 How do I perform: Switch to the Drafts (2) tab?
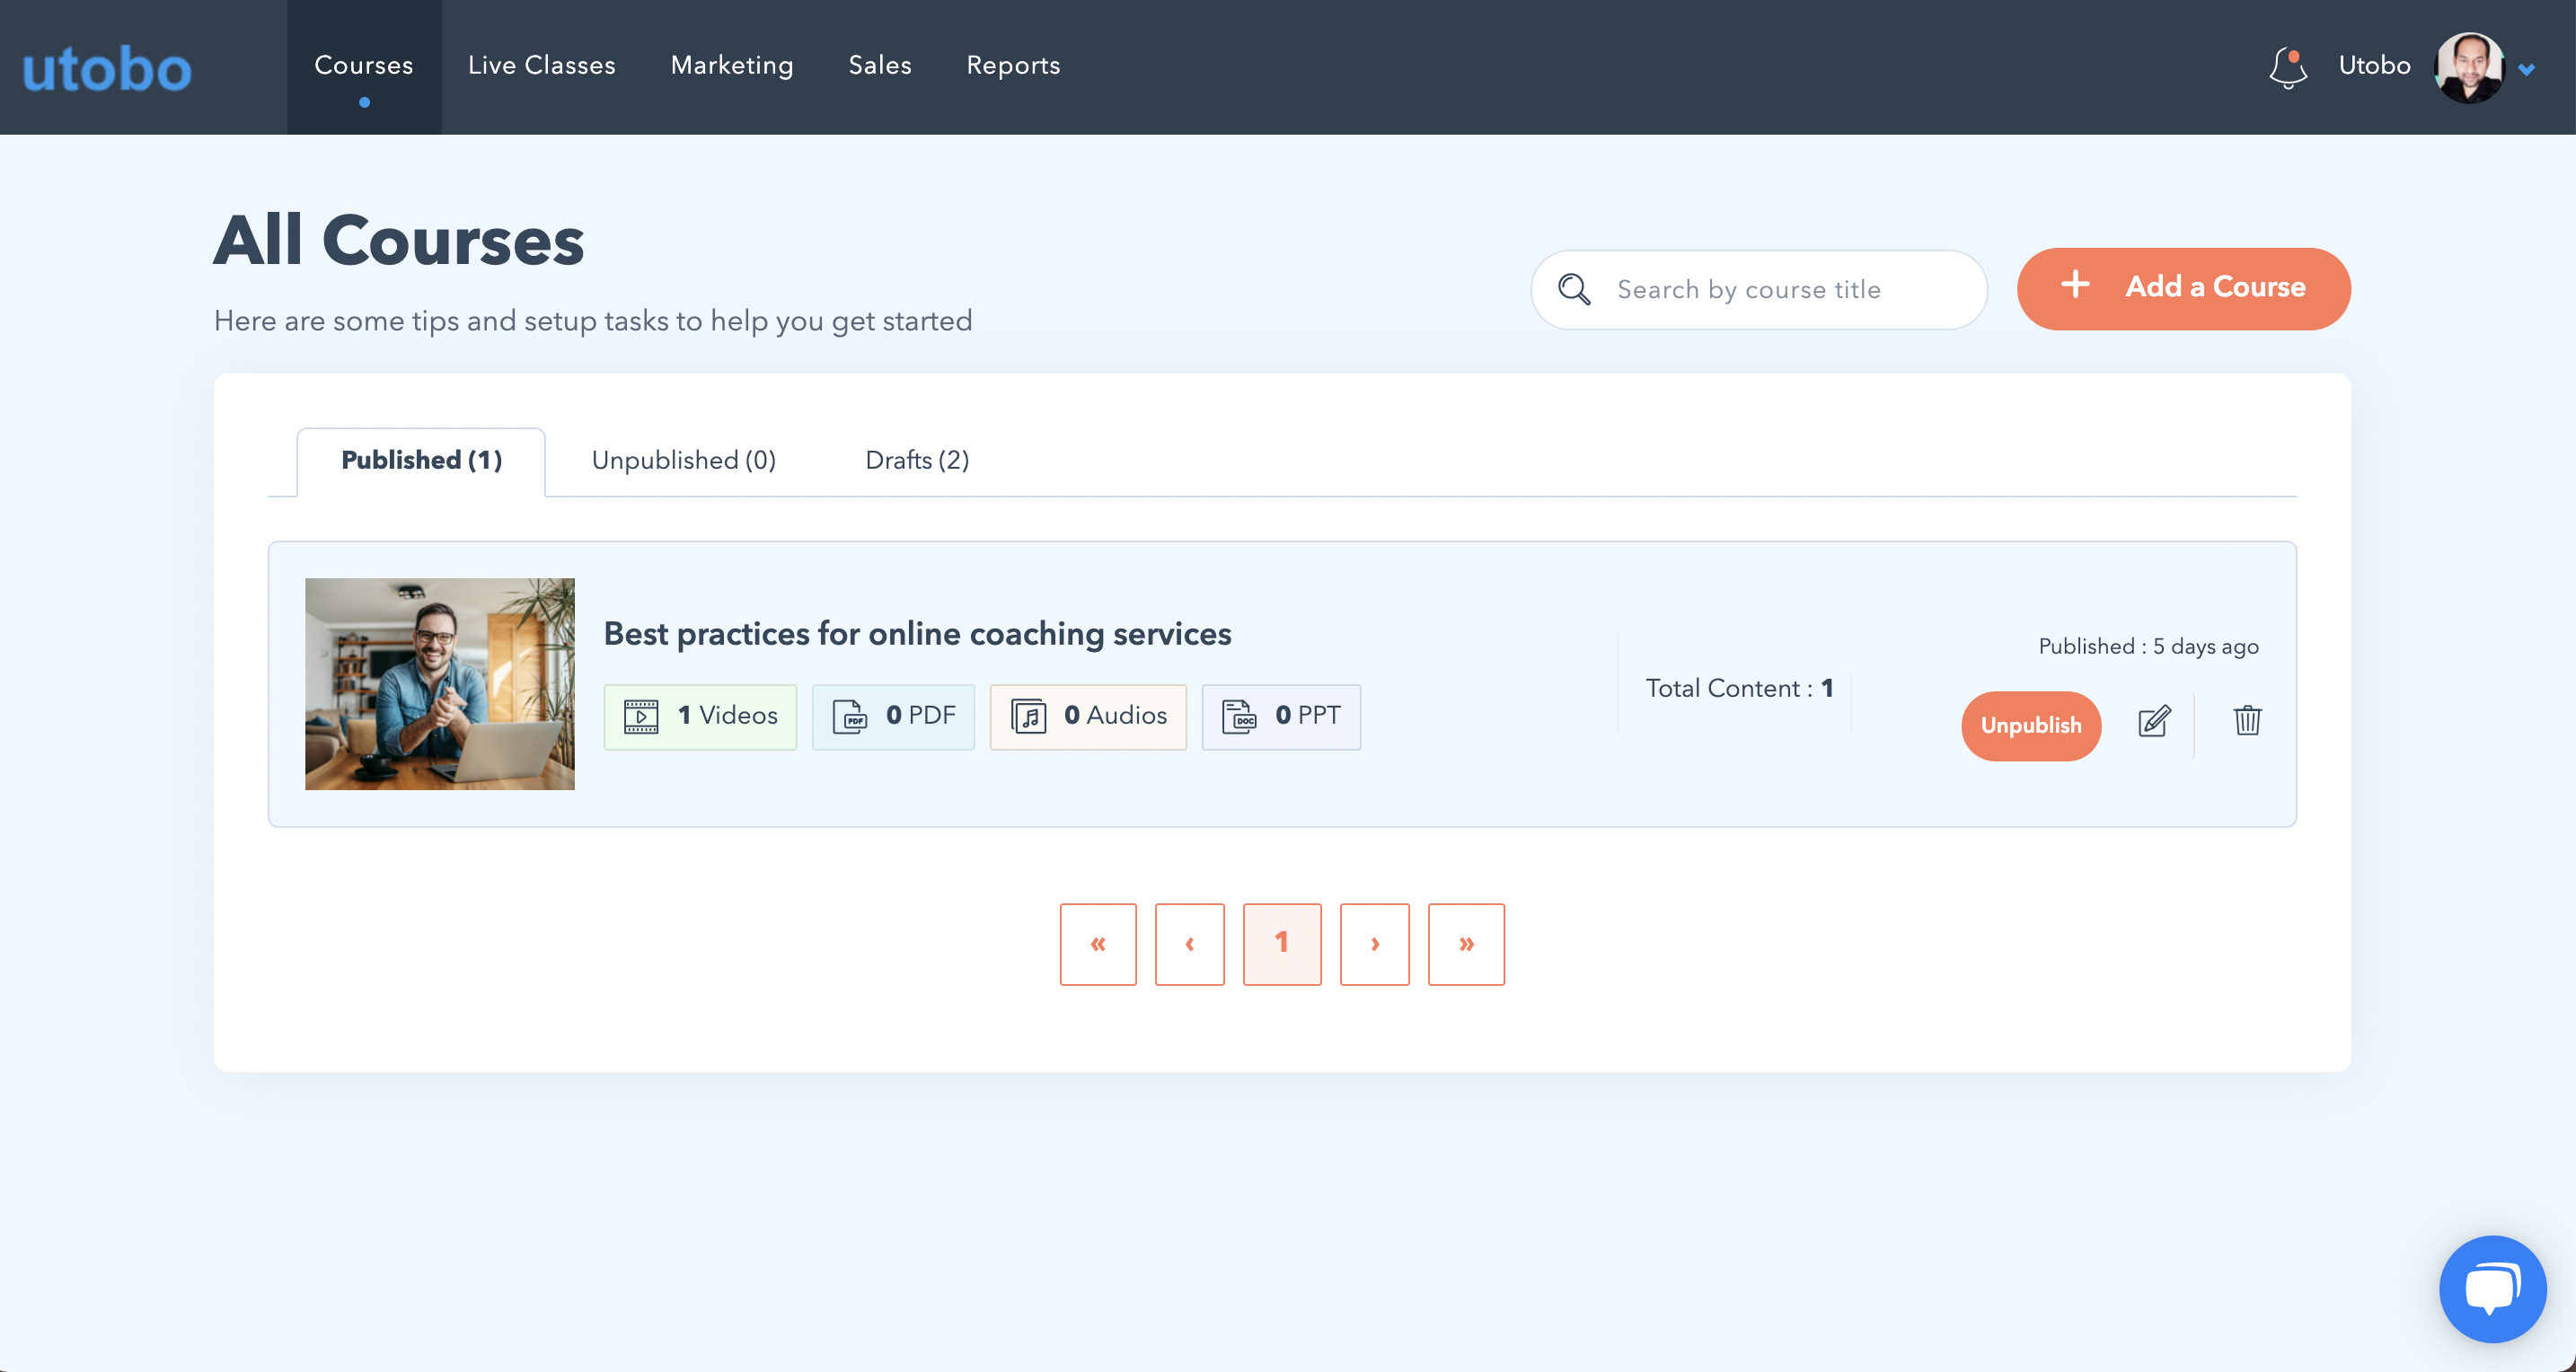coord(916,460)
